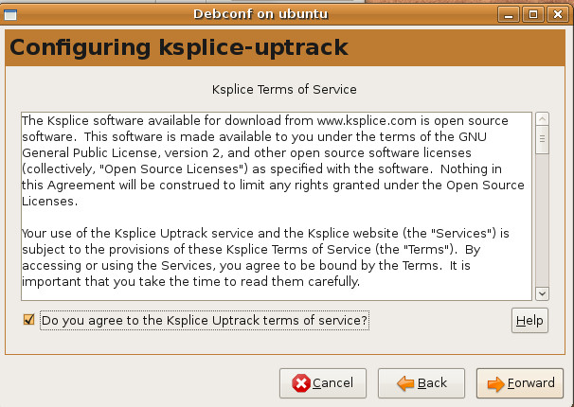This screenshot has height=407, width=574.
Task: Click the terms scrollbar thumb handle
Action: [x=542, y=139]
